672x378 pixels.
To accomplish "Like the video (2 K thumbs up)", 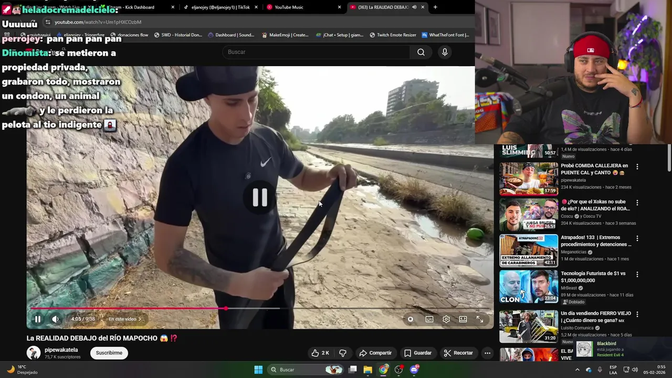I will click(320, 353).
